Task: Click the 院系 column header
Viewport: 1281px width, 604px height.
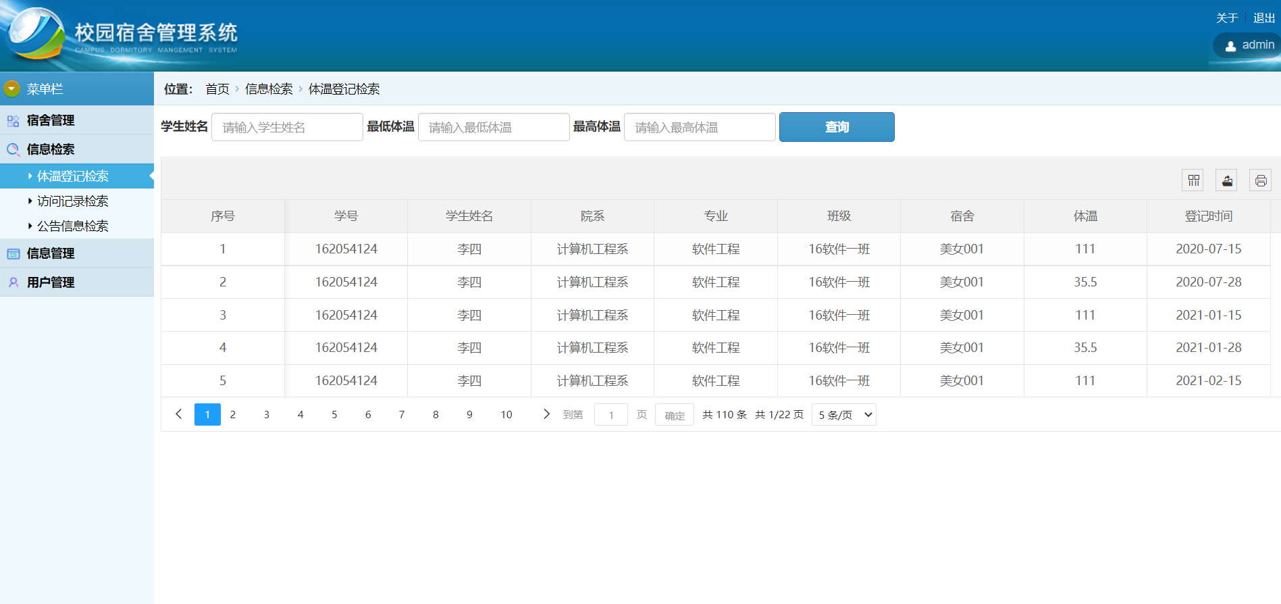Action: tap(592, 216)
